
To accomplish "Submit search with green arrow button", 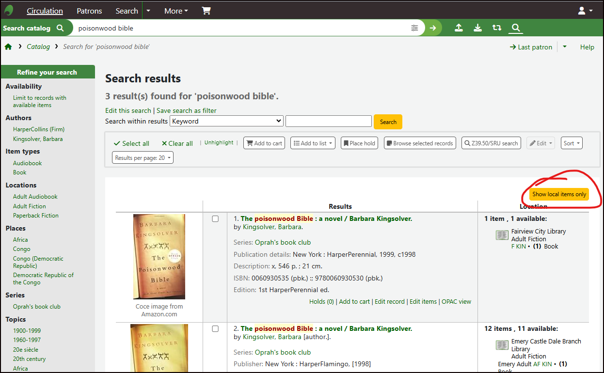I will pyautogui.click(x=433, y=28).
